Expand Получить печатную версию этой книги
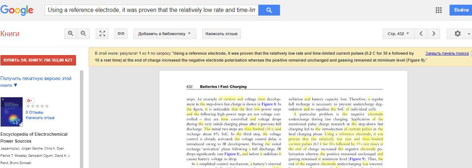This screenshot has width=472, height=168. pos(36,82)
